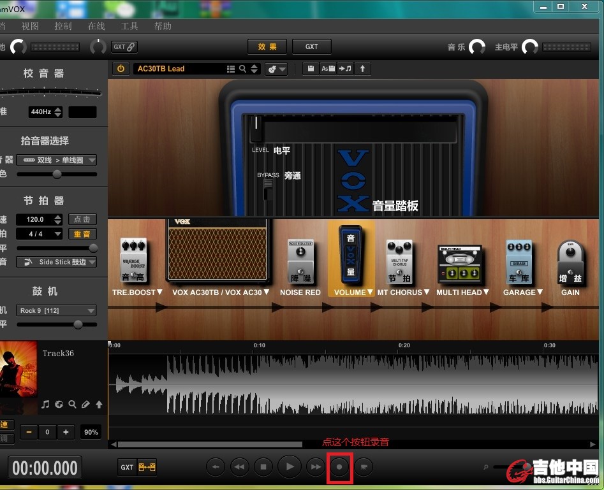604x490 pixels.
Task: Open the 在线 menu
Action: [x=96, y=26]
